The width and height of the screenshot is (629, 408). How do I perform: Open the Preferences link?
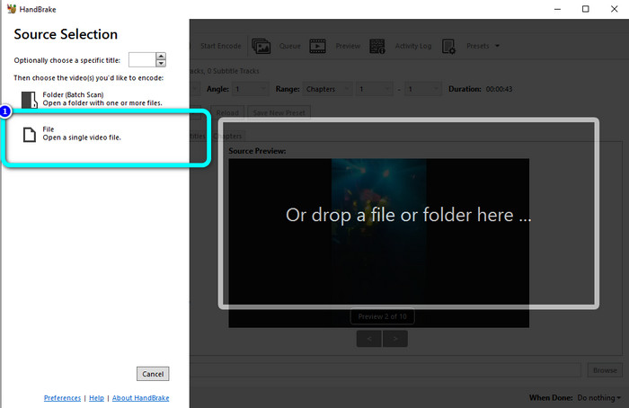point(62,398)
